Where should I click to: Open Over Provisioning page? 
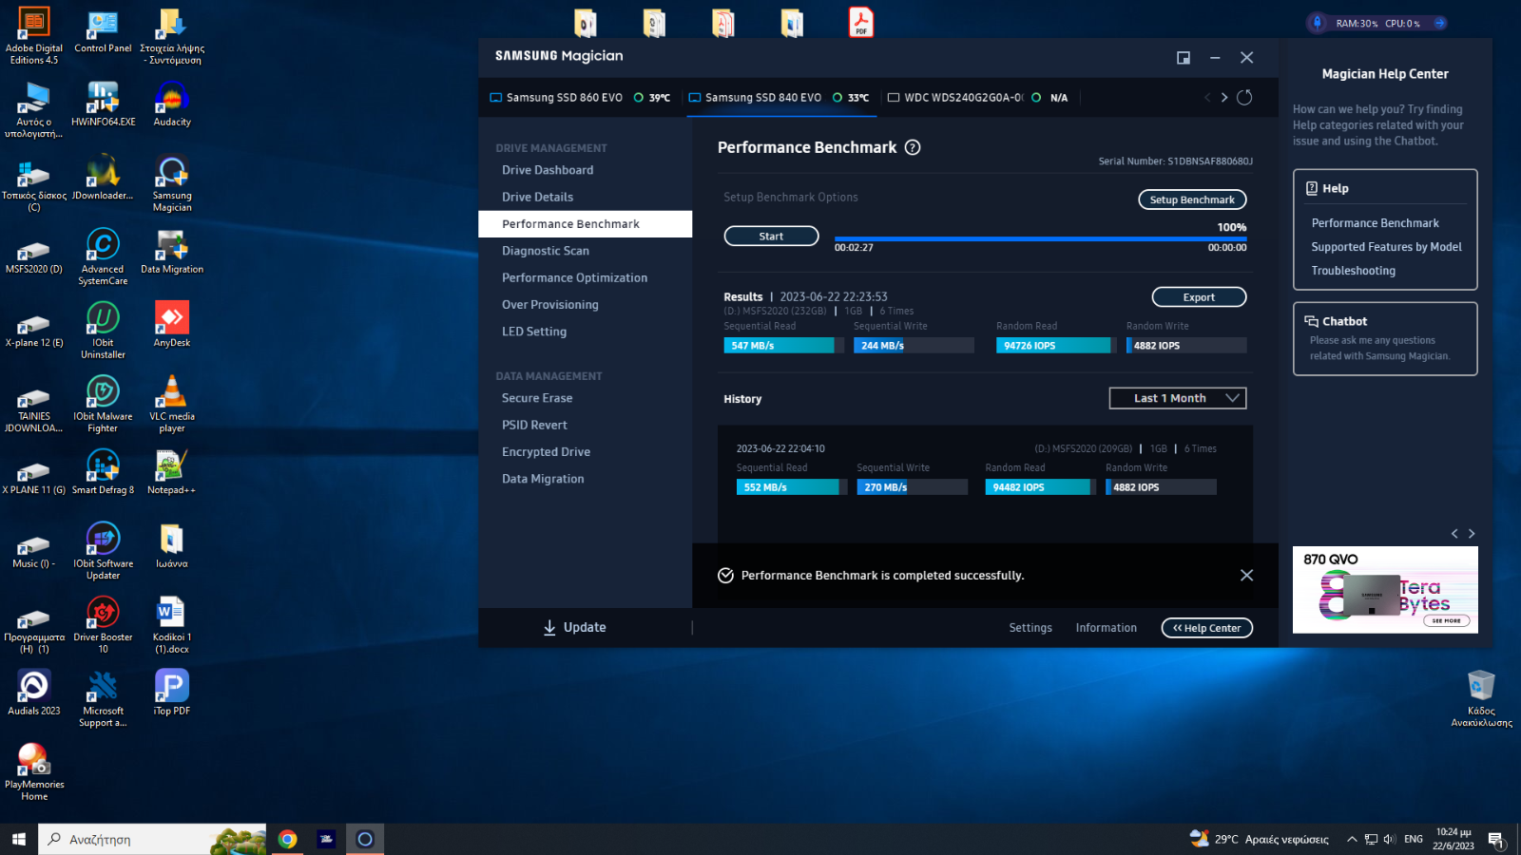[550, 305]
